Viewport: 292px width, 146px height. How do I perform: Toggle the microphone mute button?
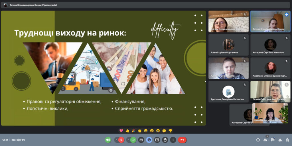pyautogui.click(x=121, y=140)
